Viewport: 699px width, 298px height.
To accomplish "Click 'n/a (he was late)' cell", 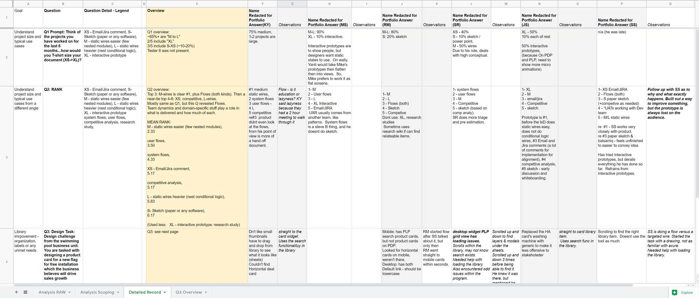I will pos(621,57).
